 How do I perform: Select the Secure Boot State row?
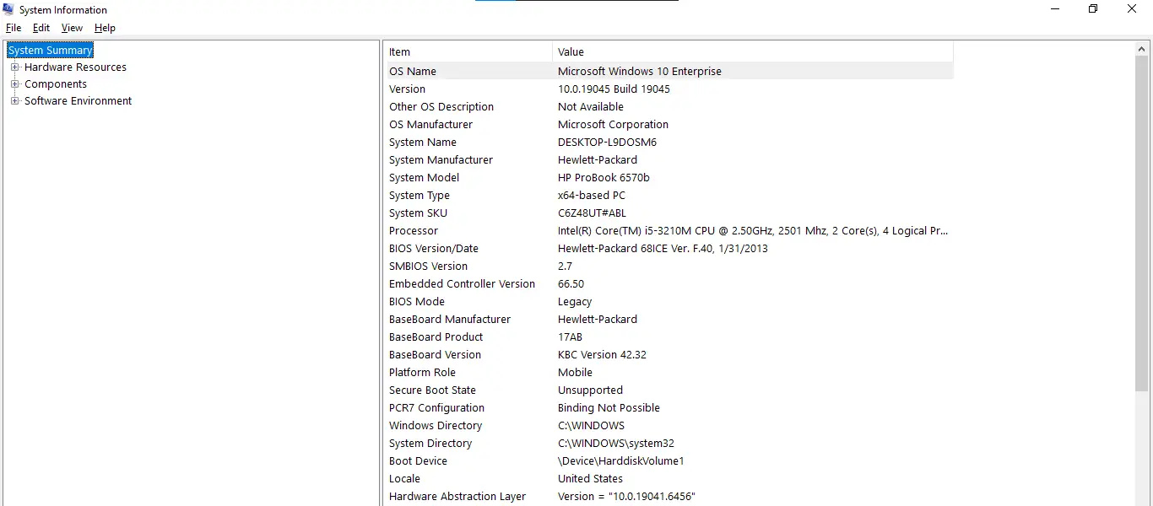click(506, 390)
